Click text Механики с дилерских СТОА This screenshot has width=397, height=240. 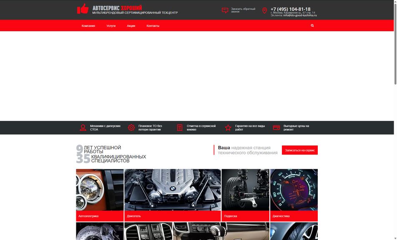[x=106, y=128]
